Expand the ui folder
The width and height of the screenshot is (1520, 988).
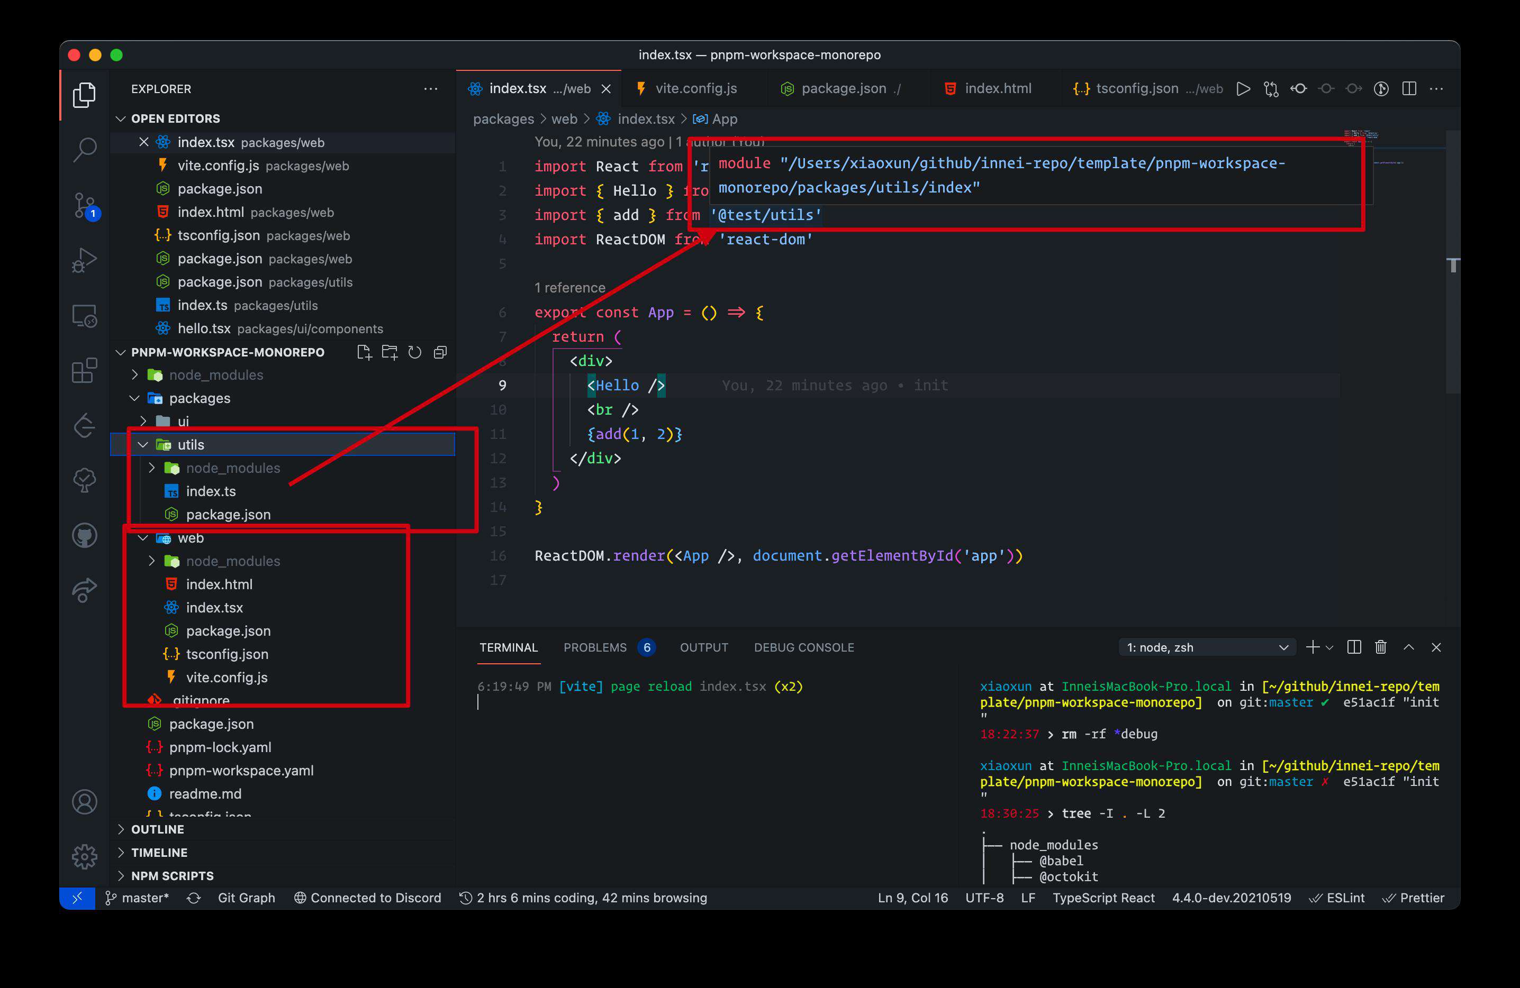(x=283, y=421)
